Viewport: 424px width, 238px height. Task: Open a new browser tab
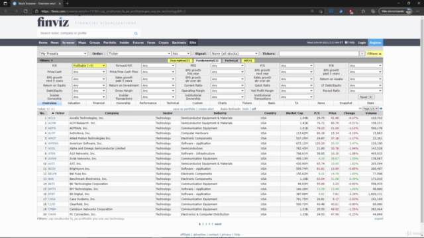67,3
